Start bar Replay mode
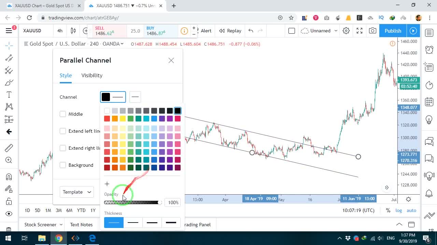The width and height of the screenshot is (437, 245). point(230,31)
